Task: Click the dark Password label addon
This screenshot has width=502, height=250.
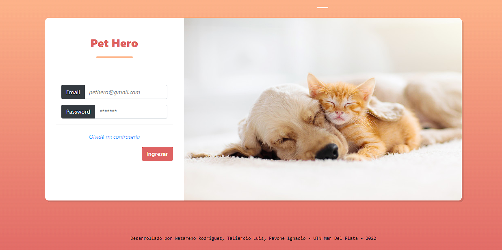Action: (78, 112)
